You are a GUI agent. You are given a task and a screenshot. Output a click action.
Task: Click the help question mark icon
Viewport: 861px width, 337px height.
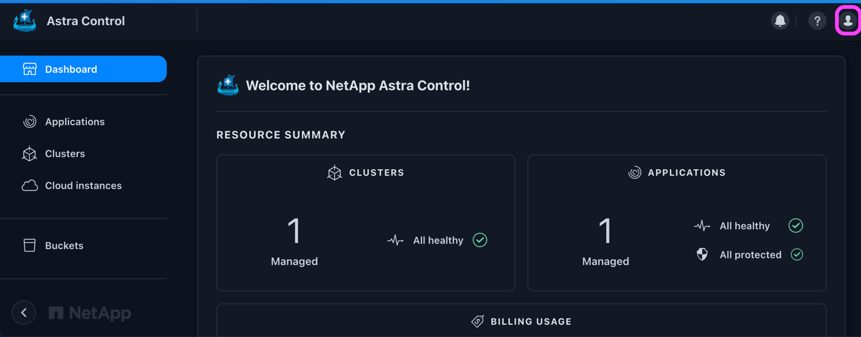tap(817, 21)
